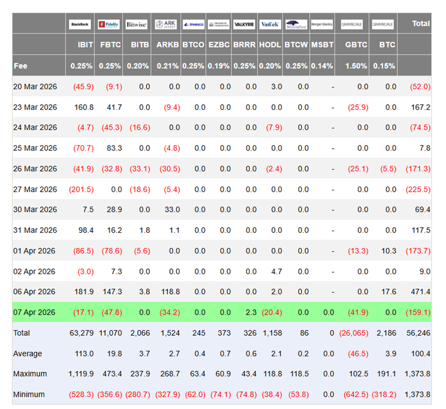Click the Fidelity logo
This screenshot has width=446, height=409.
tap(108, 25)
